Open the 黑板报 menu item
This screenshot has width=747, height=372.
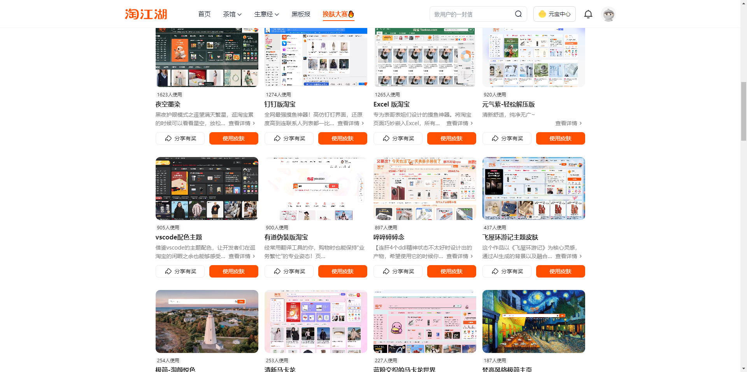pyautogui.click(x=301, y=14)
